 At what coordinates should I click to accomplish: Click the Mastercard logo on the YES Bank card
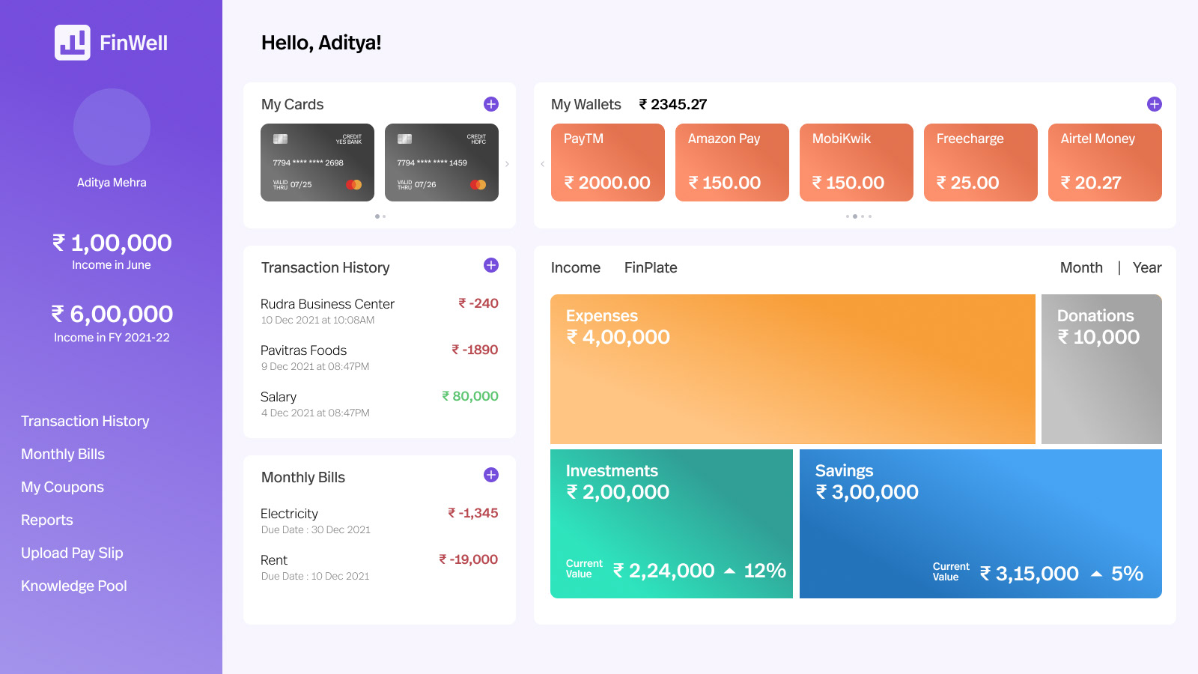(354, 184)
